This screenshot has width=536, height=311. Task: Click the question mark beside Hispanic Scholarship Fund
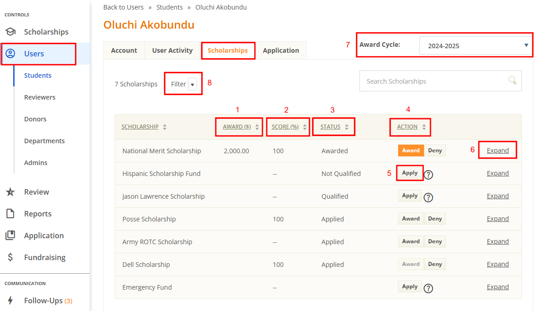click(x=428, y=174)
